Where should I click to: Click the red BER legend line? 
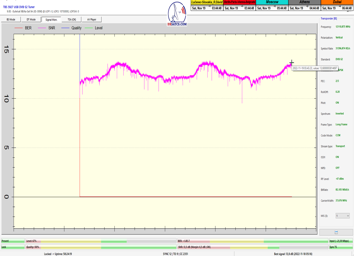tap(19, 28)
